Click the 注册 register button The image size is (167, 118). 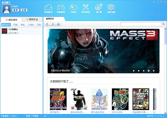(x=24, y=10)
